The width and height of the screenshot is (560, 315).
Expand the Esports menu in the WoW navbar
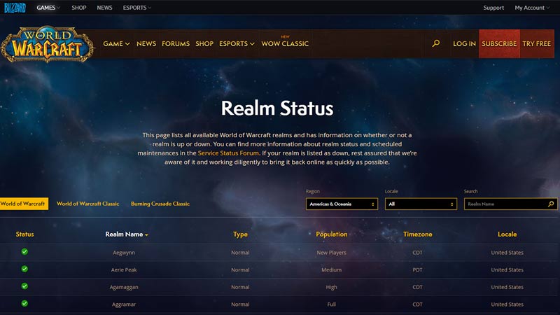[237, 43]
